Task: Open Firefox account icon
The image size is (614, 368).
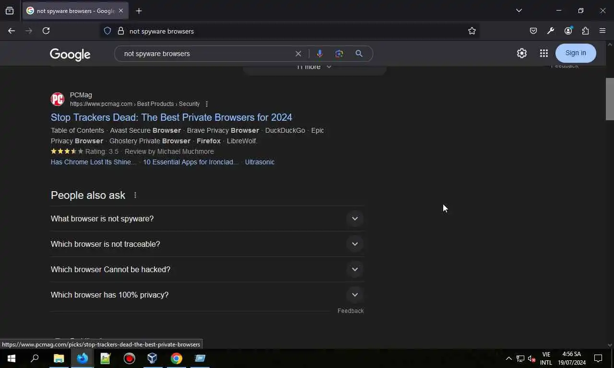Action: [568, 31]
